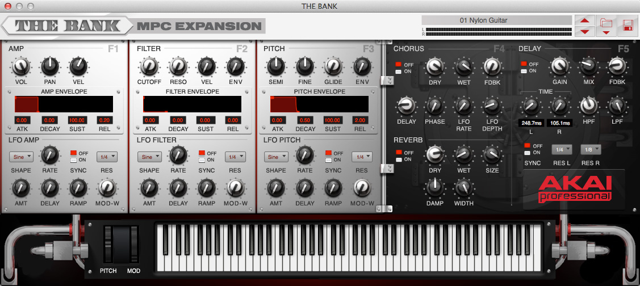
Task: Switch REVERB effect ON
Action: [398, 159]
